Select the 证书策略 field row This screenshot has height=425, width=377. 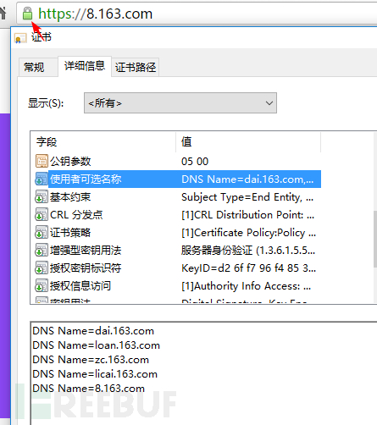click(x=178, y=232)
